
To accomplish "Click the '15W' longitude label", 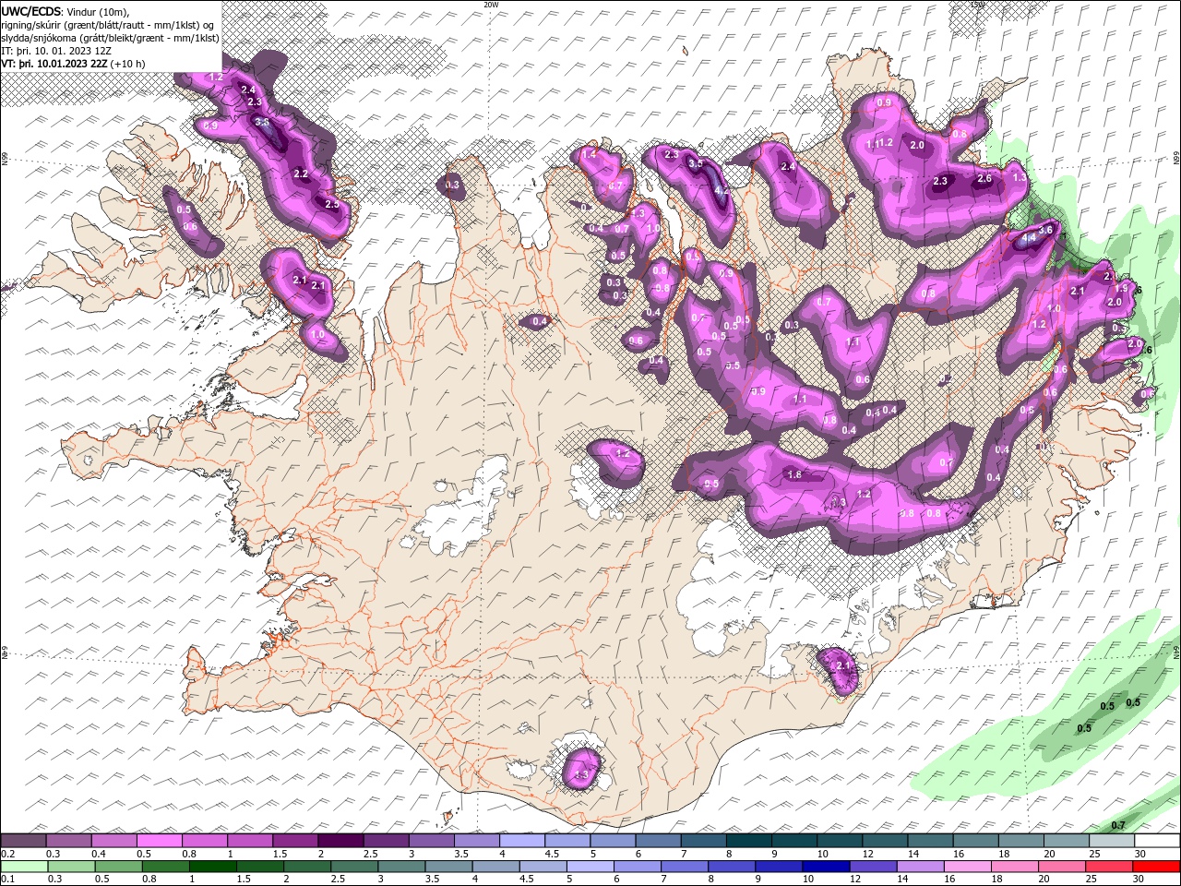I will pos(977,5).
